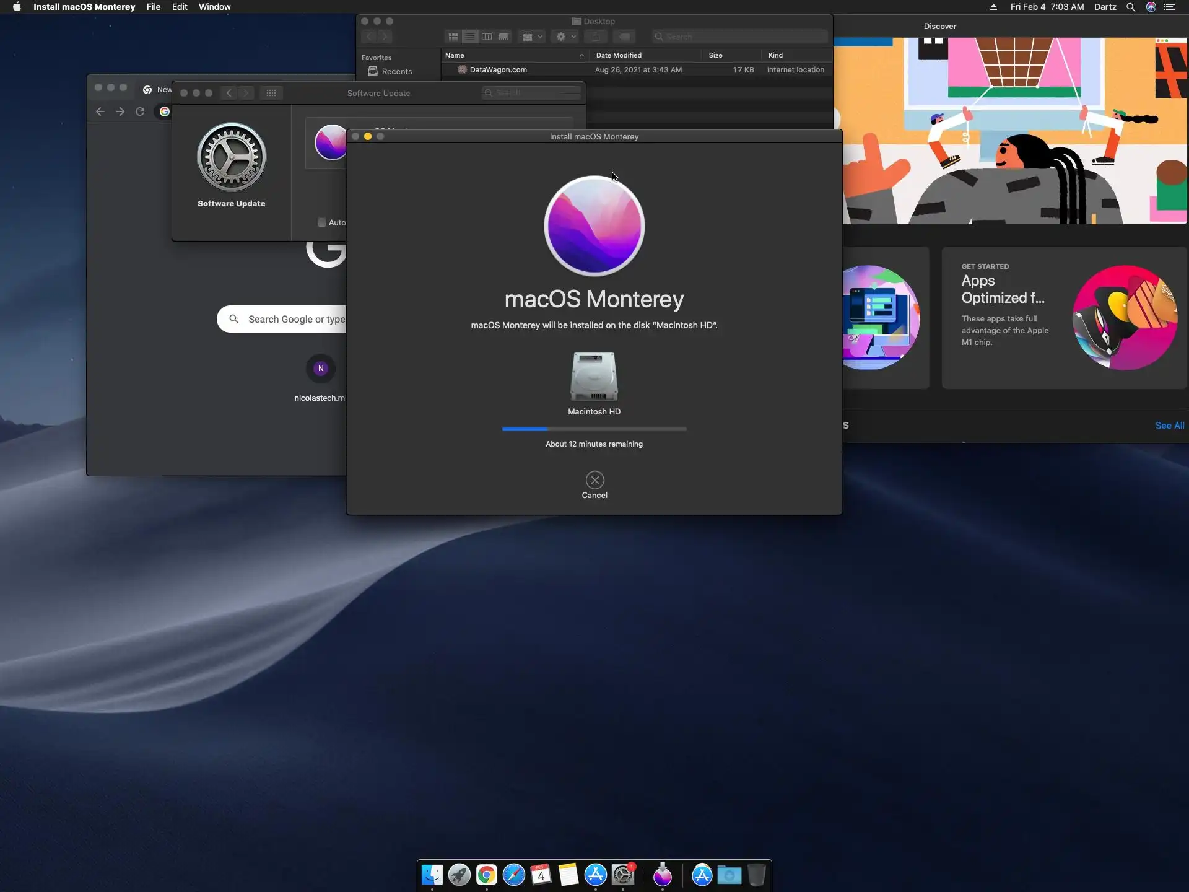The width and height of the screenshot is (1189, 892).
Task: Toggle the automatic updates checkbox
Action: 322,222
